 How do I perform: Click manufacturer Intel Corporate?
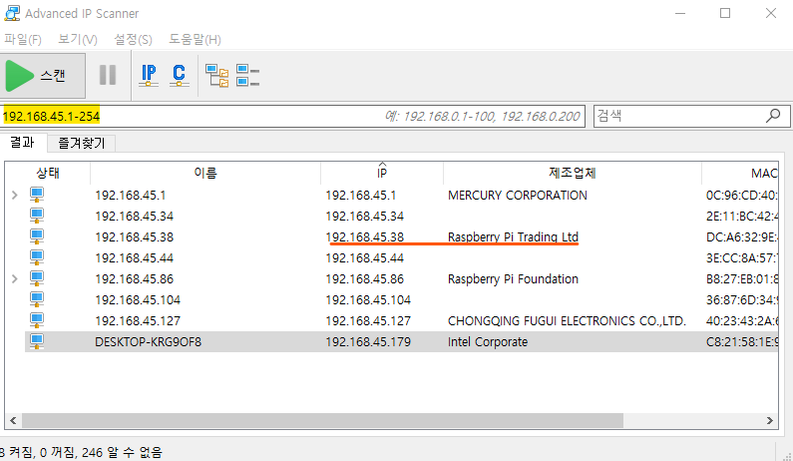coord(488,342)
